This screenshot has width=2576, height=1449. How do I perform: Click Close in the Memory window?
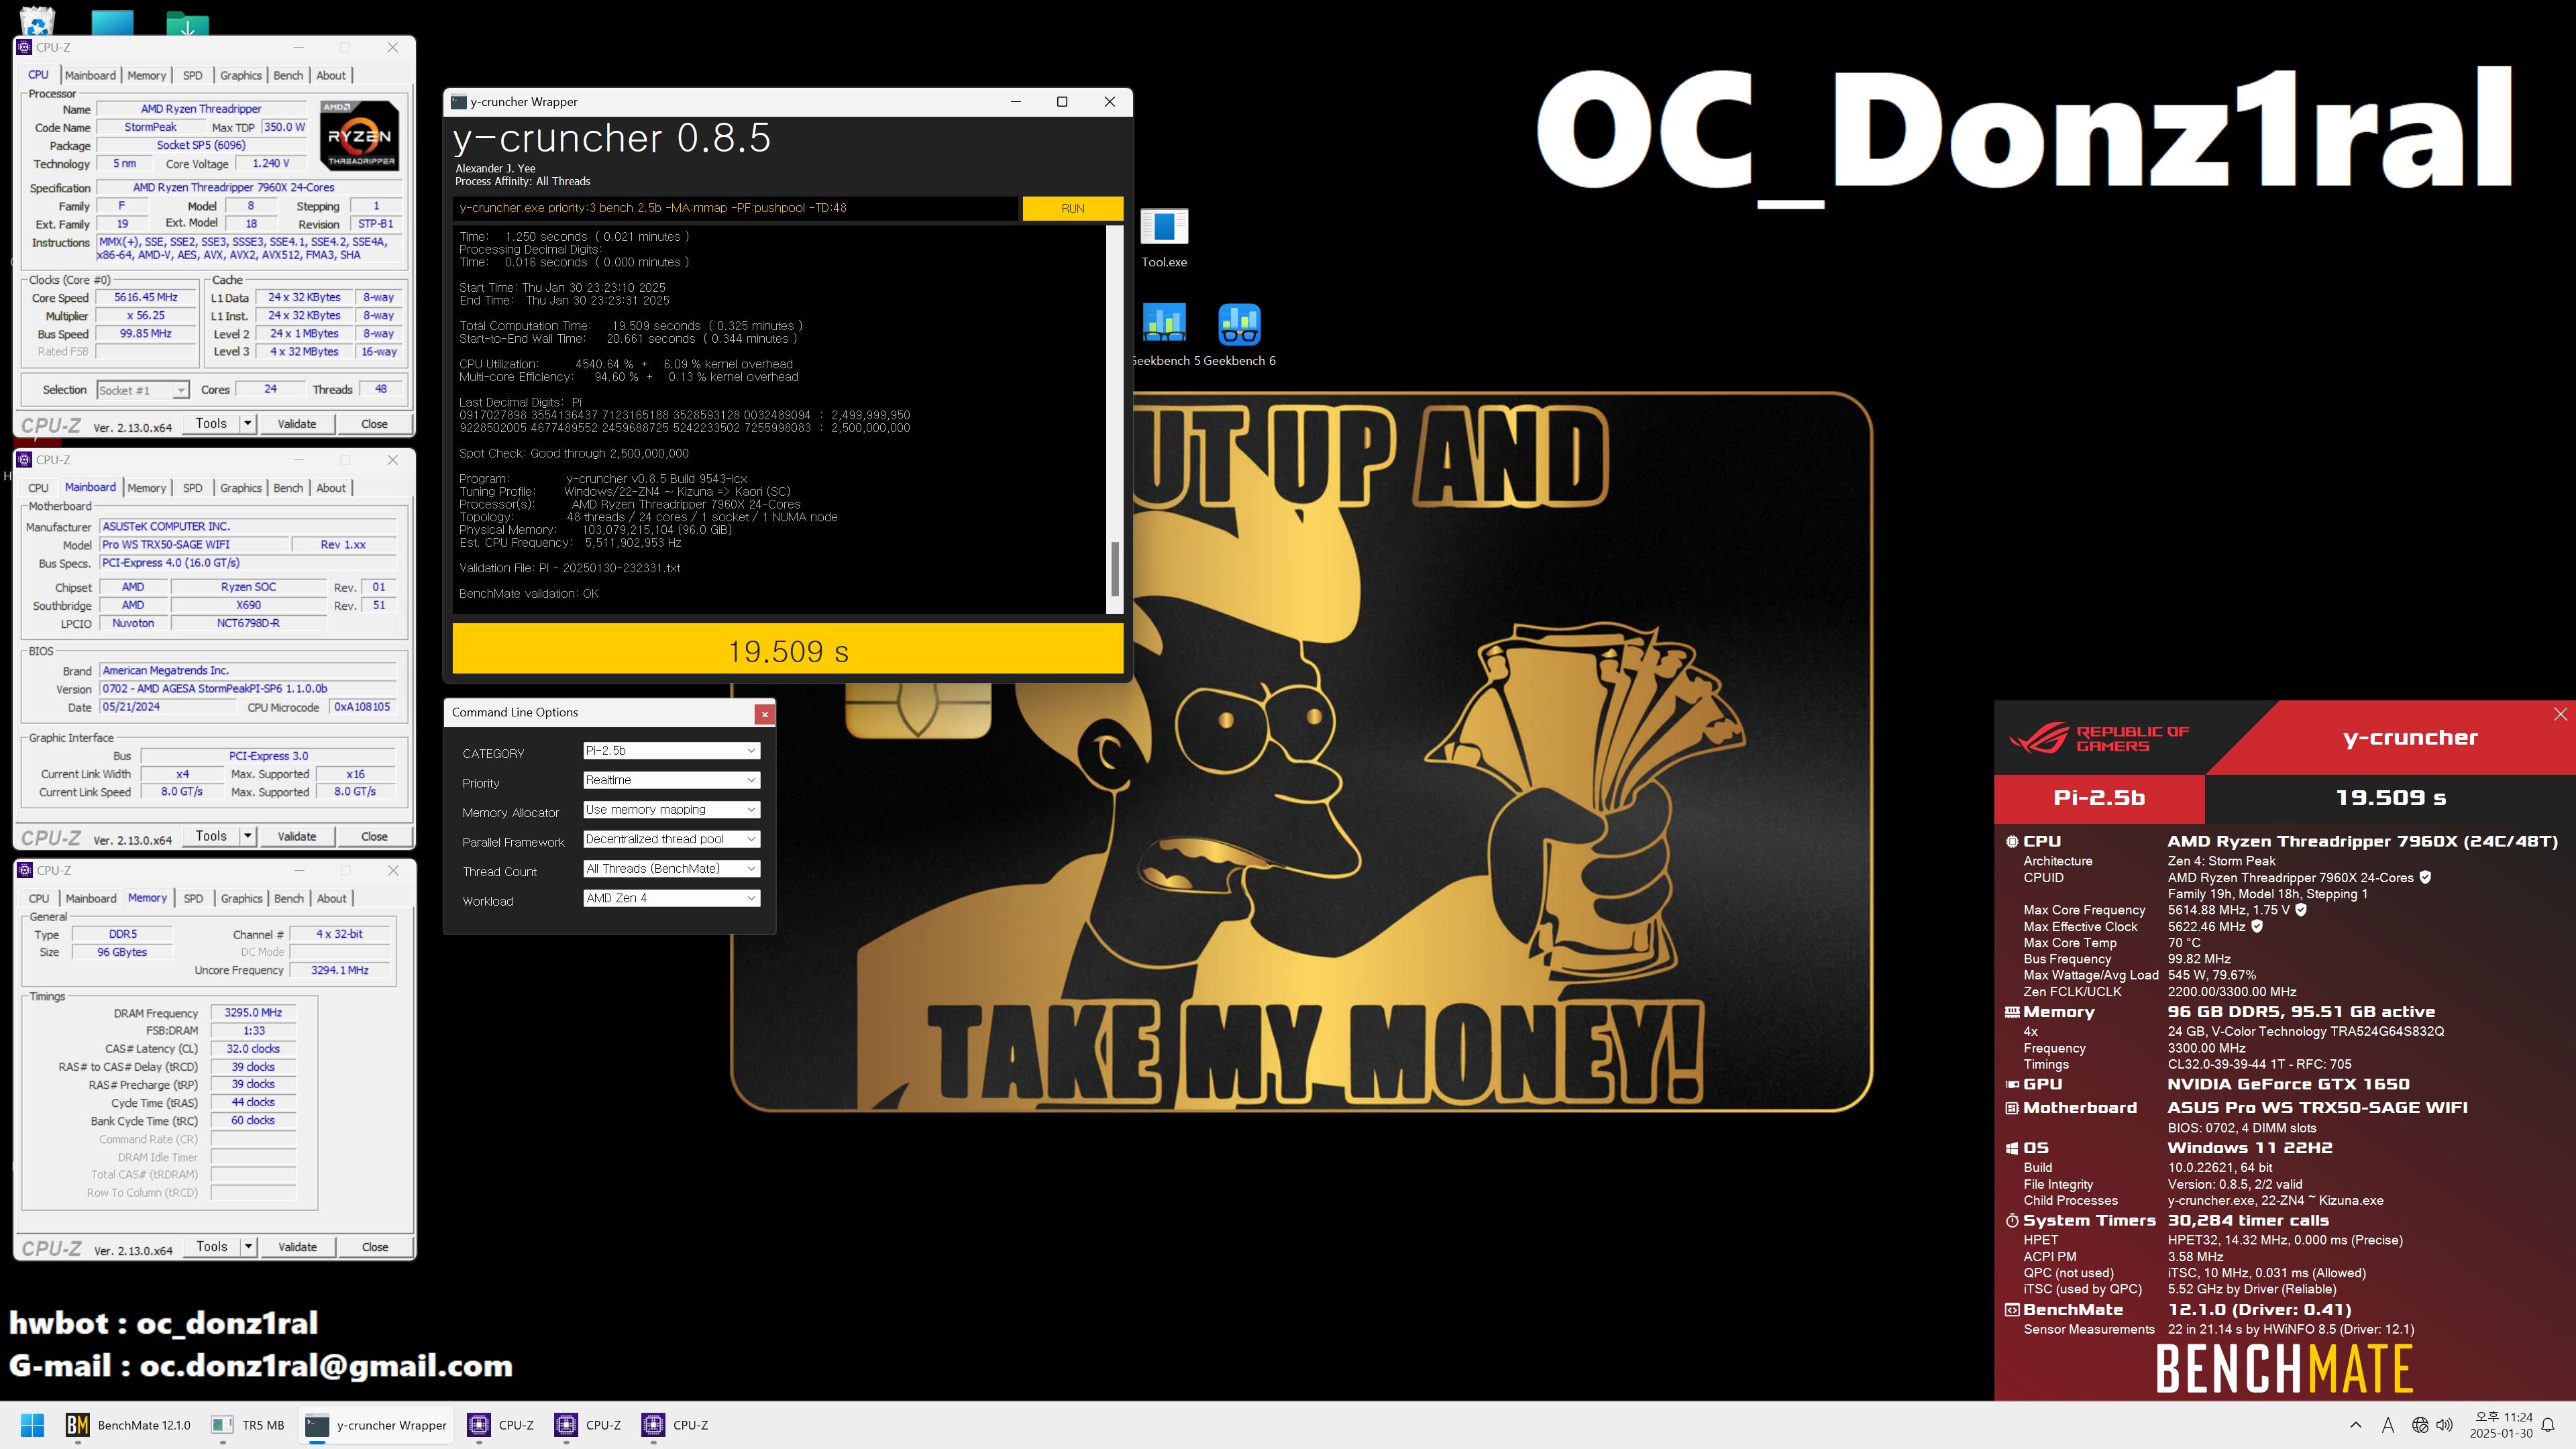pos(375,1247)
